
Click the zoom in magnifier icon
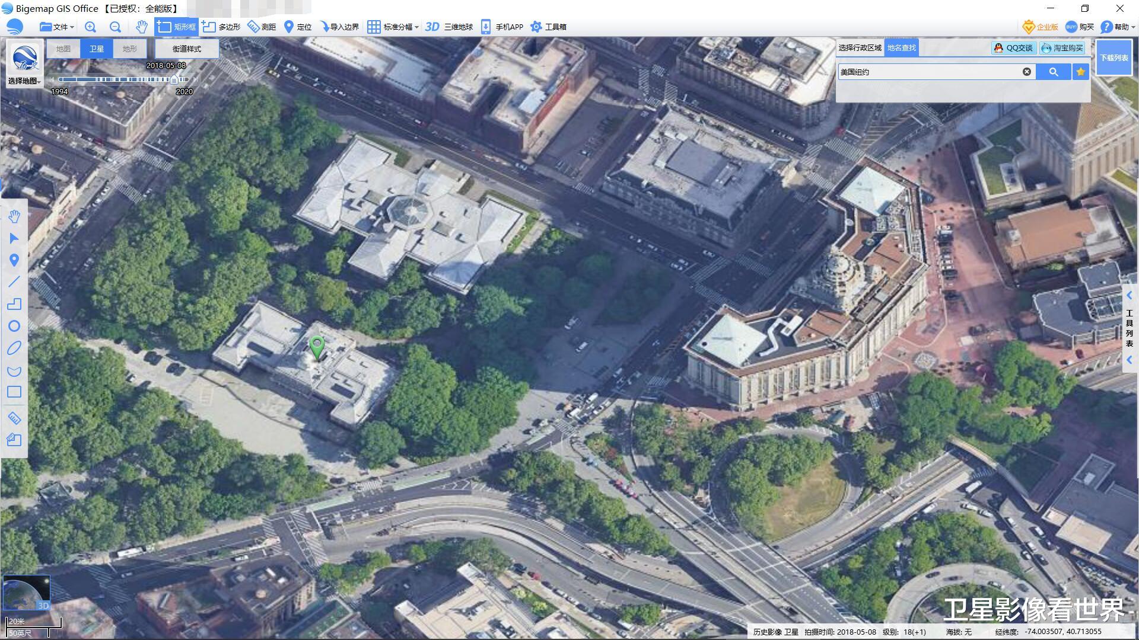click(90, 27)
